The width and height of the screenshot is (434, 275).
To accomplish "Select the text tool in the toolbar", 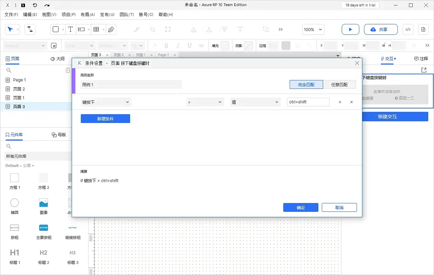I will [x=71, y=29].
